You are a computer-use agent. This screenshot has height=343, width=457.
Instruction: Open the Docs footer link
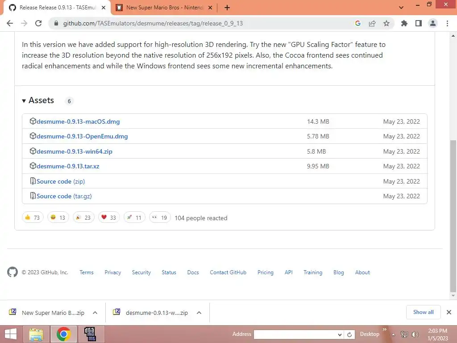193,272
